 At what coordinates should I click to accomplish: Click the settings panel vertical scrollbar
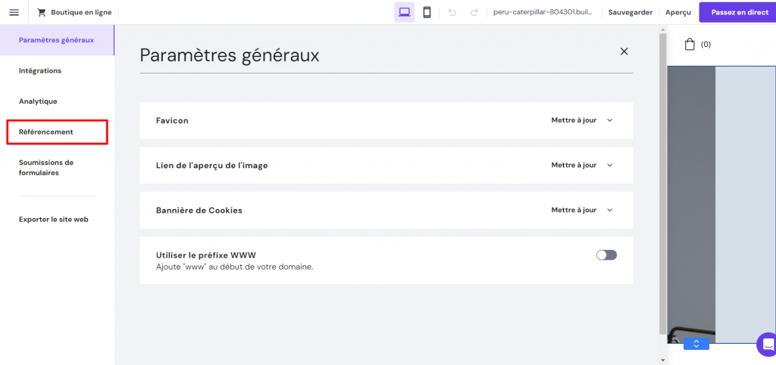click(x=662, y=184)
